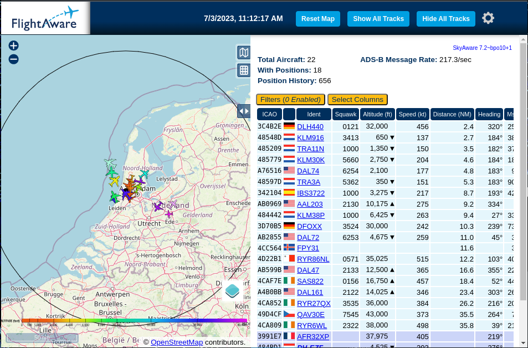
Task: Hide all aircraft tracks
Action: (446, 19)
